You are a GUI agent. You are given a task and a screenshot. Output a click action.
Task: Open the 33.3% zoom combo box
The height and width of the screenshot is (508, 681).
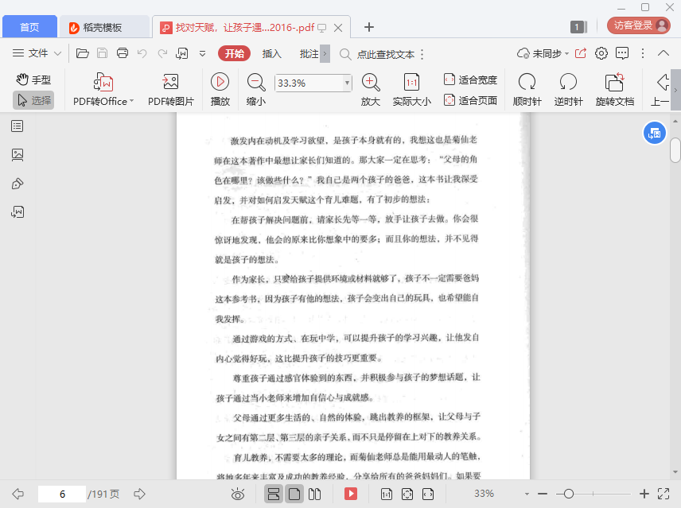313,83
